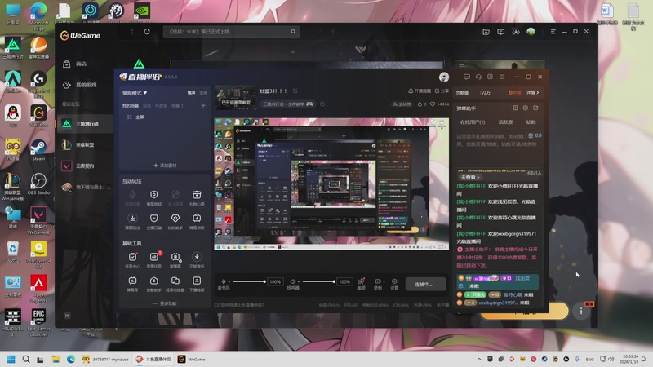
Task: Select the 场景 1 scene tab
Action: pos(177,106)
